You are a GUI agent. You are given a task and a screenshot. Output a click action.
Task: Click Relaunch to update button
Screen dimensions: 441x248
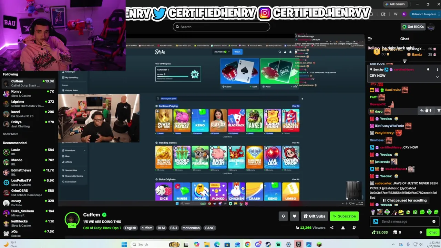point(424,14)
